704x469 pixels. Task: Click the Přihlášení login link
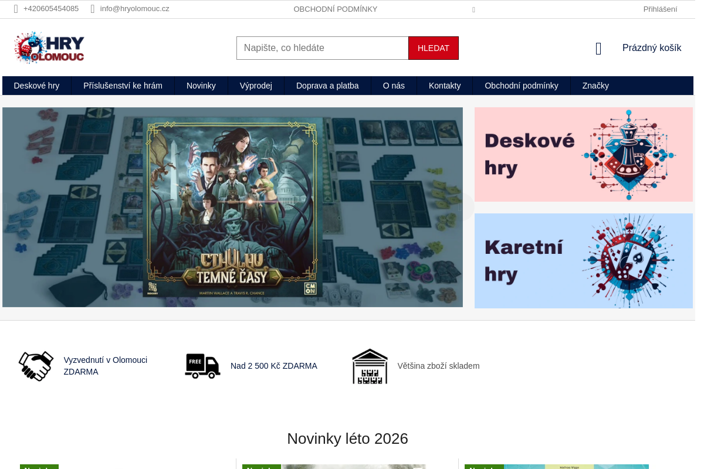pos(660,9)
